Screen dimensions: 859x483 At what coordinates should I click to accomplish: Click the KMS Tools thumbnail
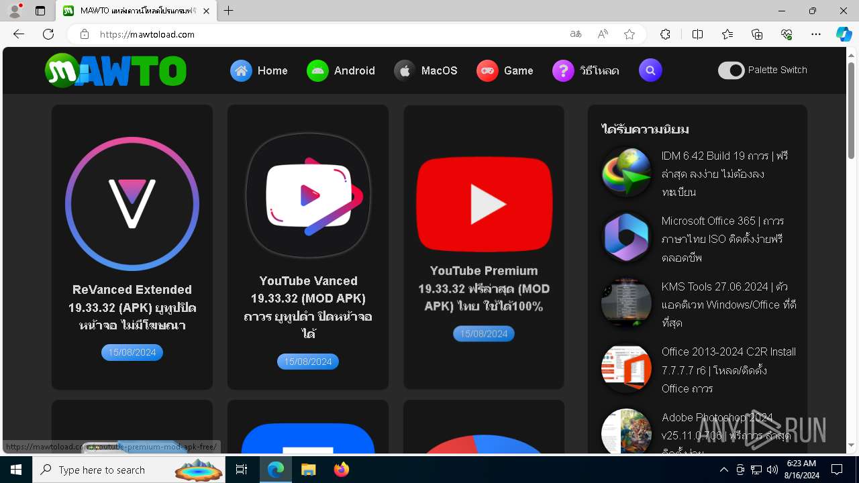pyautogui.click(x=626, y=303)
